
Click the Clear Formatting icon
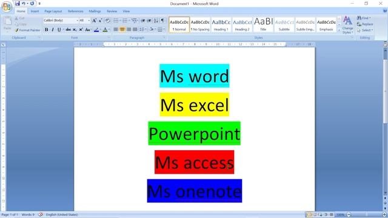coord(107,21)
